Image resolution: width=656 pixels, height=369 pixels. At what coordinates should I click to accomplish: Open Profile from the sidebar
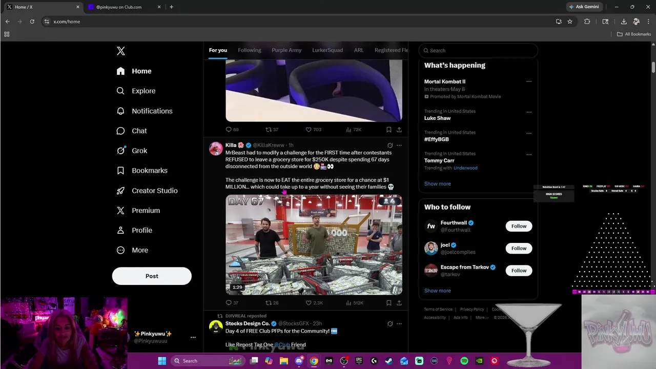pos(134,231)
